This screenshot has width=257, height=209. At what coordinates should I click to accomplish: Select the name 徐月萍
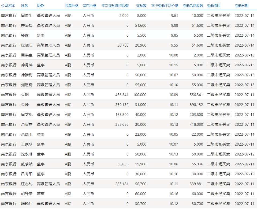27,65
